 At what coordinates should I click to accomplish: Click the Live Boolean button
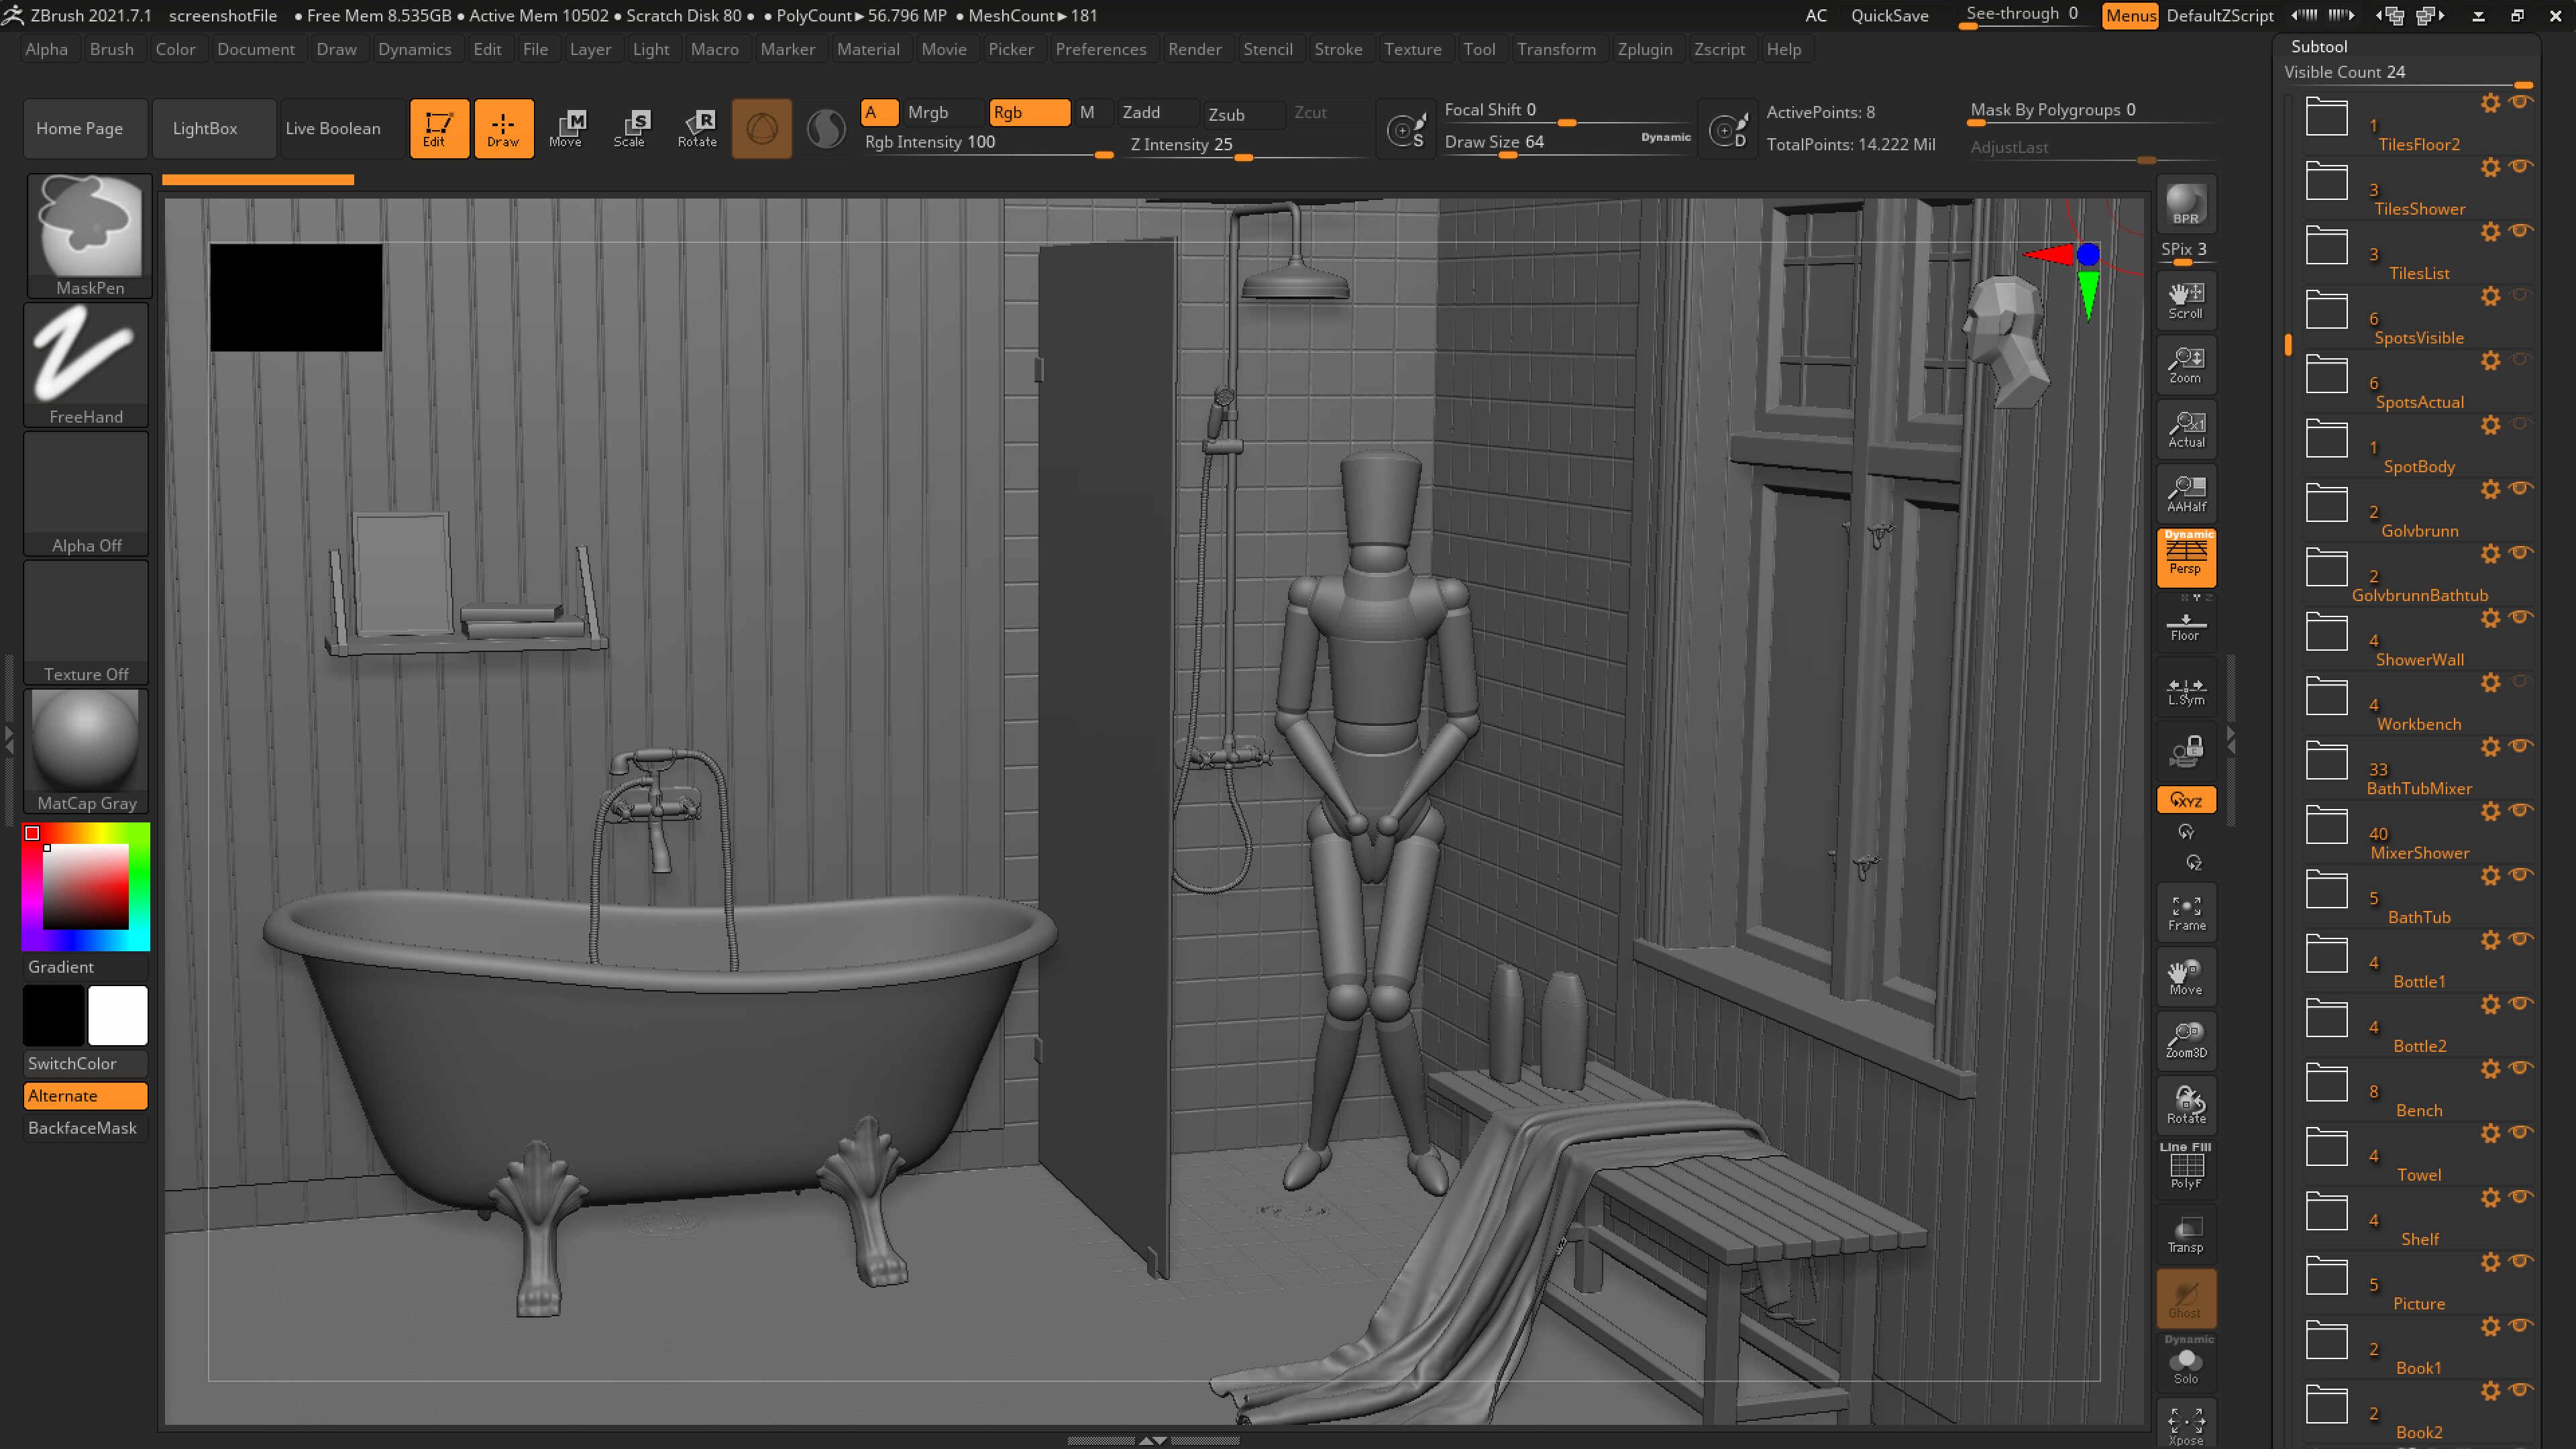click(x=342, y=128)
